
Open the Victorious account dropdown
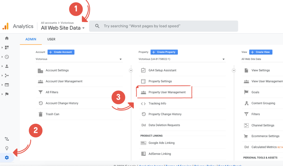[79, 59]
